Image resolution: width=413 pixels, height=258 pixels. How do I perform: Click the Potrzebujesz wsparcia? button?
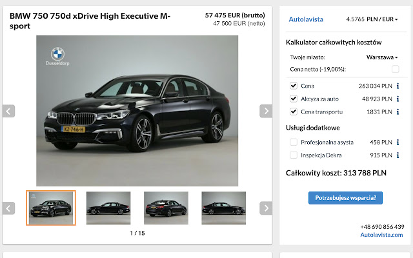345,198
